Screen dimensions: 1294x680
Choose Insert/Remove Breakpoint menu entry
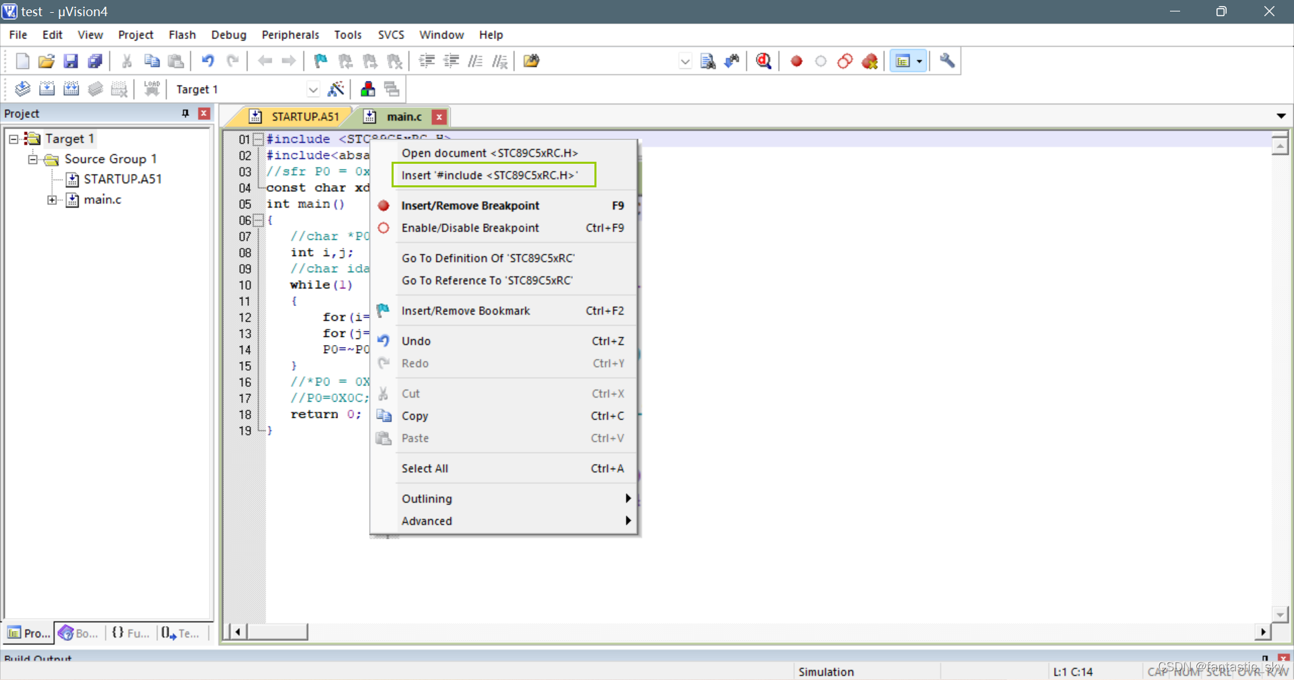pos(503,206)
